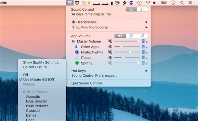The image size is (198, 121).
Task: Switch to equalizer view tab
Action: click(131, 36)
